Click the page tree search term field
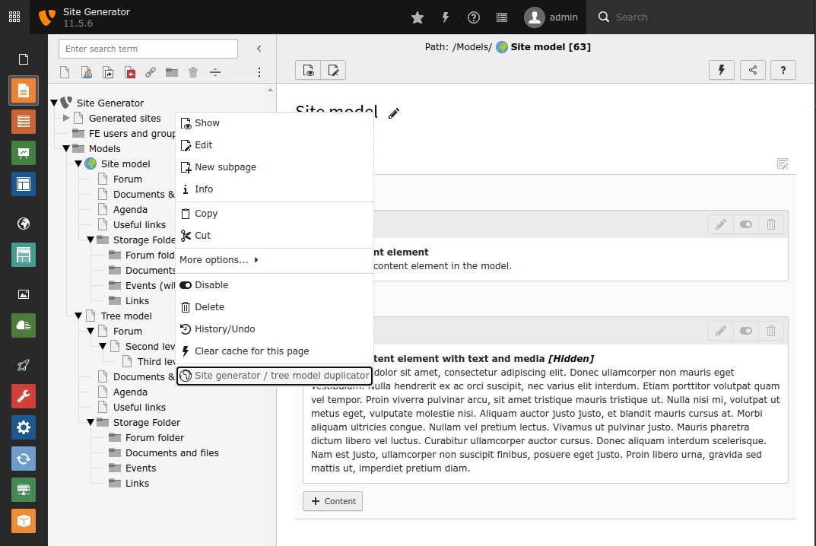The height and width of the screenshot is (546, 816). 148,49
